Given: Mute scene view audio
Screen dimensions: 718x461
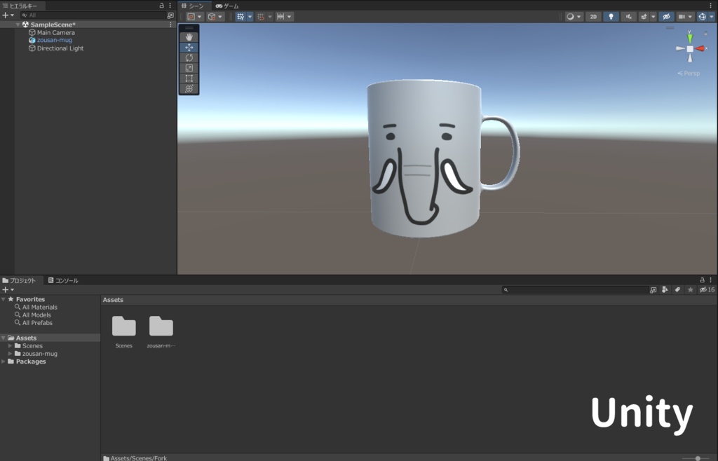Looking at the screenshot, I should 630,16.
